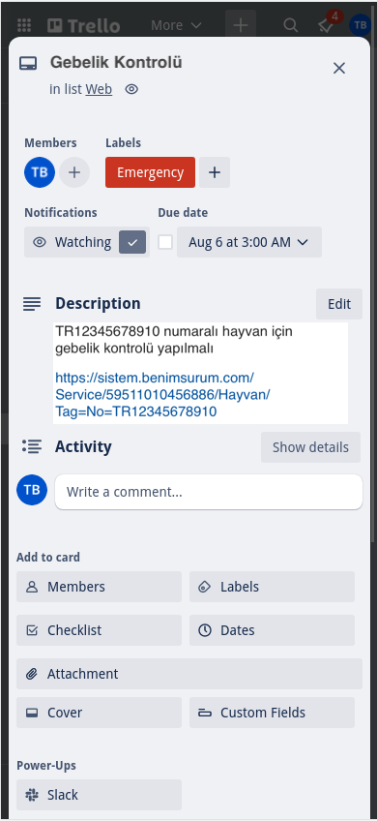377x821 pixels.
Task: Click the Write a comment field
Action: [x=209, y=492]
